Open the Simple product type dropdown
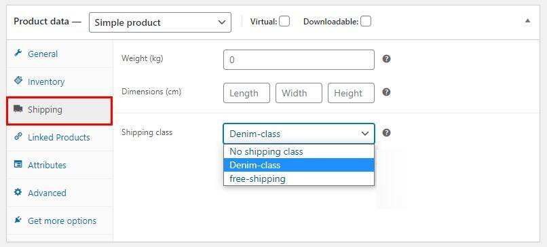The width and height of the screenshot is (547, 247). click(x=160, y=22)
